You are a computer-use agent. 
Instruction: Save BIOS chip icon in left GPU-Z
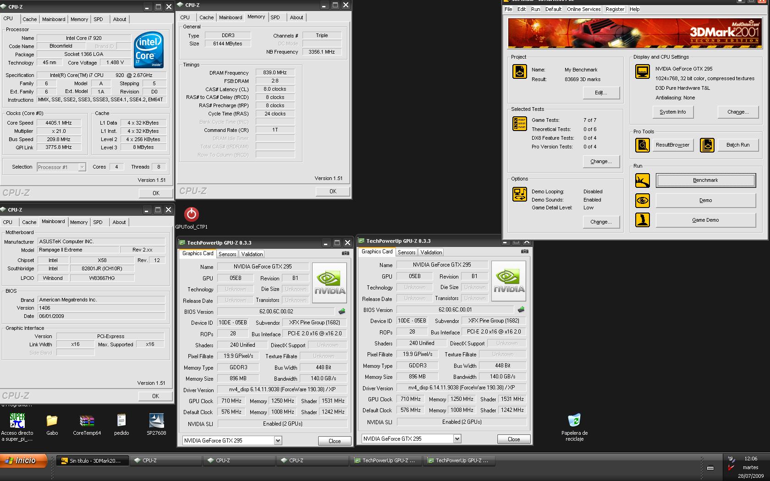(342, 312)
